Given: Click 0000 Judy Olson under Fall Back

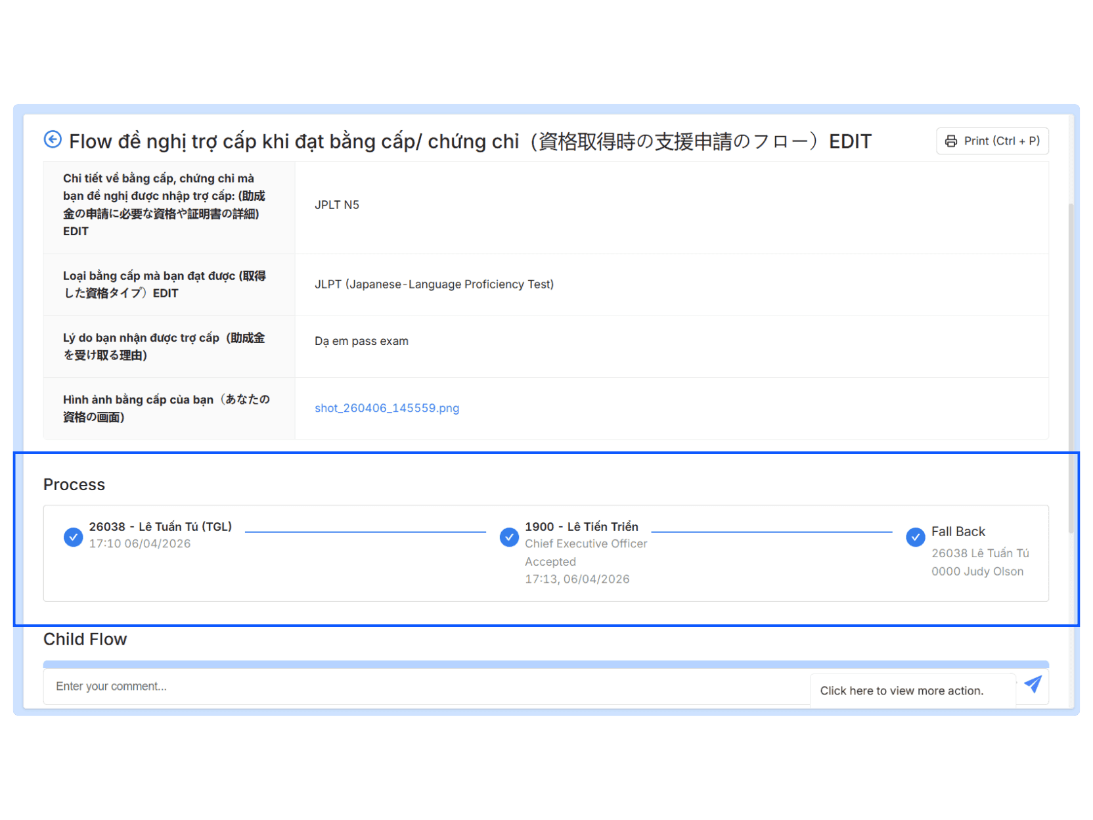Looking at the screenshot, I should coord(977,571).
